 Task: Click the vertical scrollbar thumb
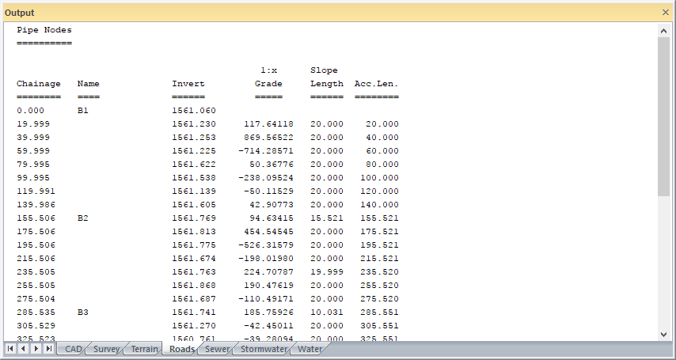point(664,115)
